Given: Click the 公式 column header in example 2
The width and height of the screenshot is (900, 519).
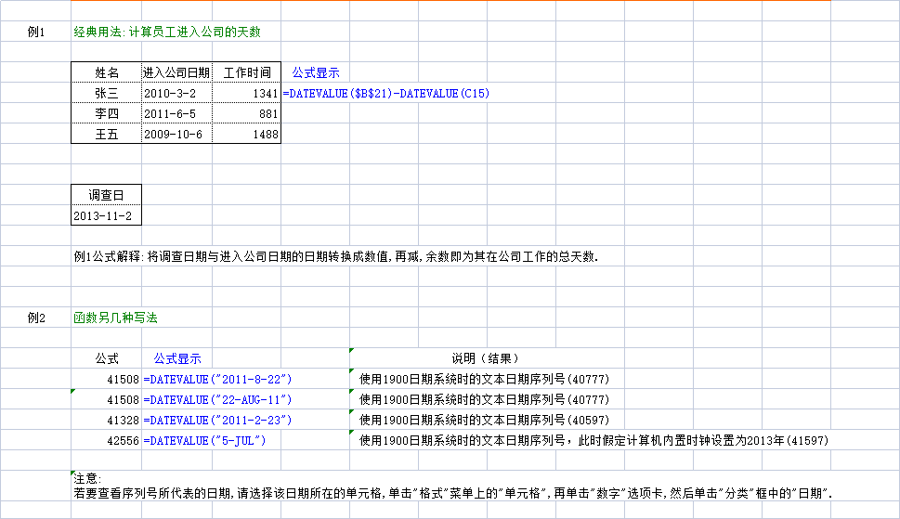Looking at the screenshot, I should tap(106, 359).
